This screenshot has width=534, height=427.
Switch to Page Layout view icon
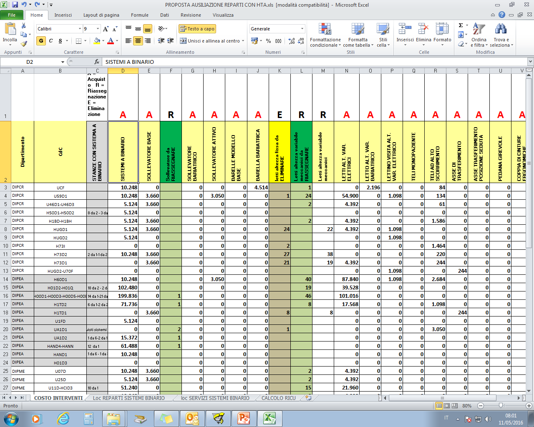click(x=447, y=406)
